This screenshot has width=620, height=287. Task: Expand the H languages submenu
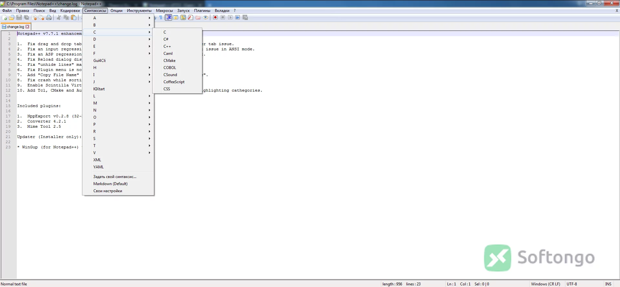pos(119,68)
